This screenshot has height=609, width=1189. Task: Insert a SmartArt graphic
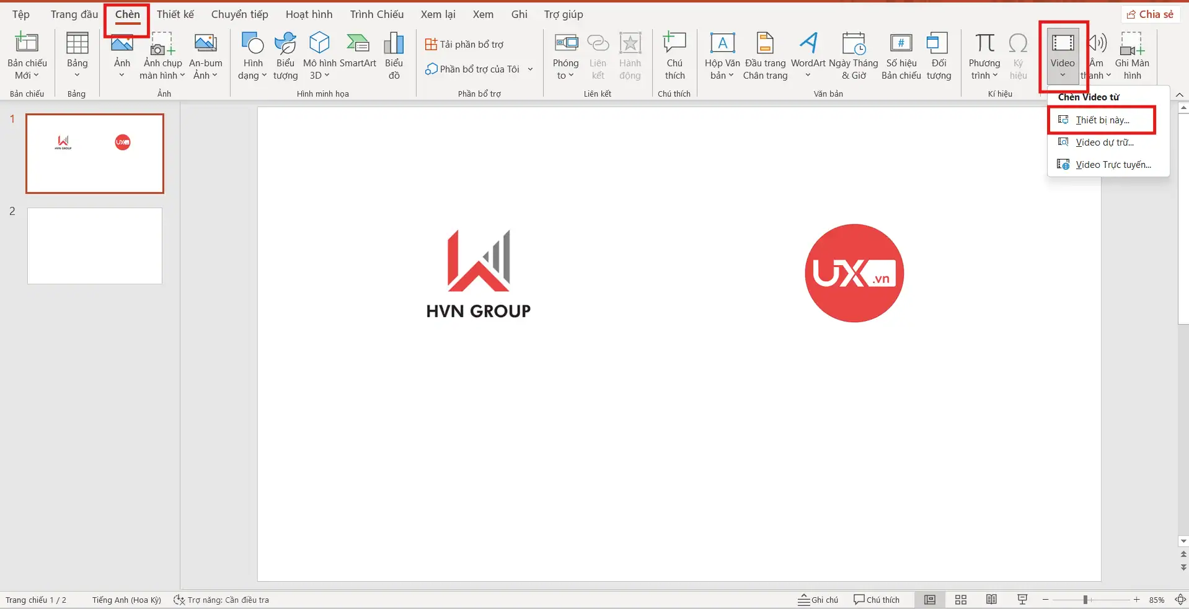click(358, 56)
